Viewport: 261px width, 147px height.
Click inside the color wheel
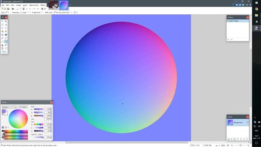point(18,119)
